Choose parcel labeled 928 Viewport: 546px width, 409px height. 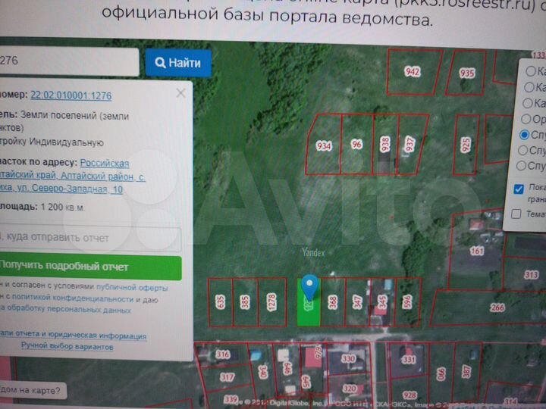point(409,395)
